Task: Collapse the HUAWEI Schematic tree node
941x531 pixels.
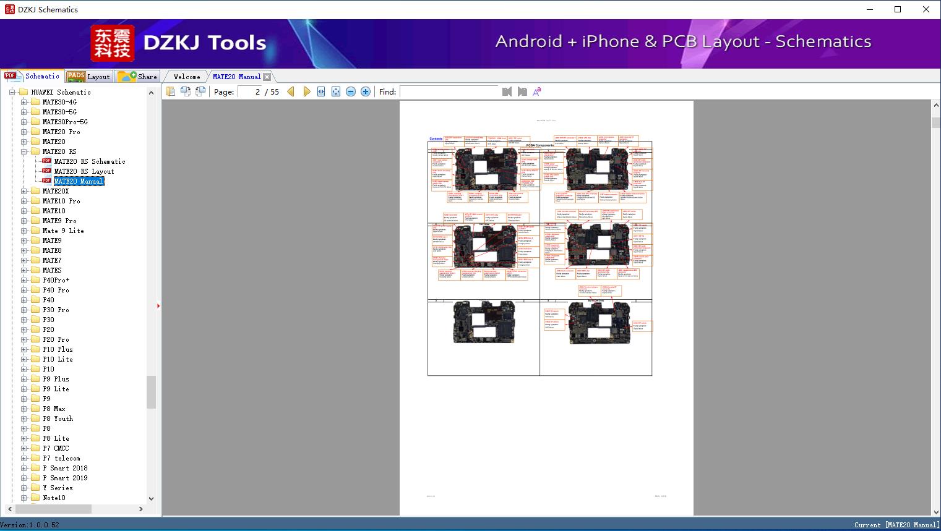Action: 12,92
